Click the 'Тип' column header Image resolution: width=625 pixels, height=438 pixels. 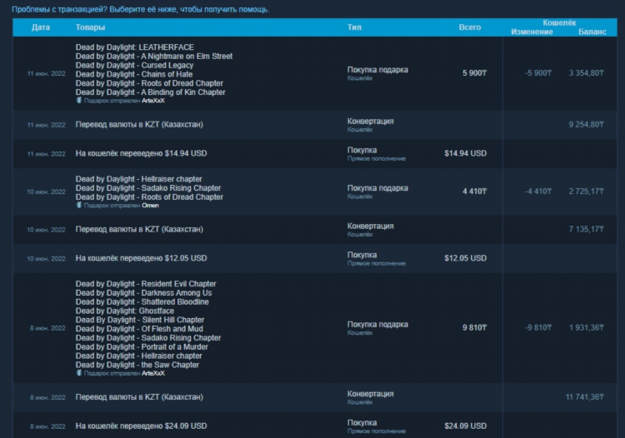(354, 27)
